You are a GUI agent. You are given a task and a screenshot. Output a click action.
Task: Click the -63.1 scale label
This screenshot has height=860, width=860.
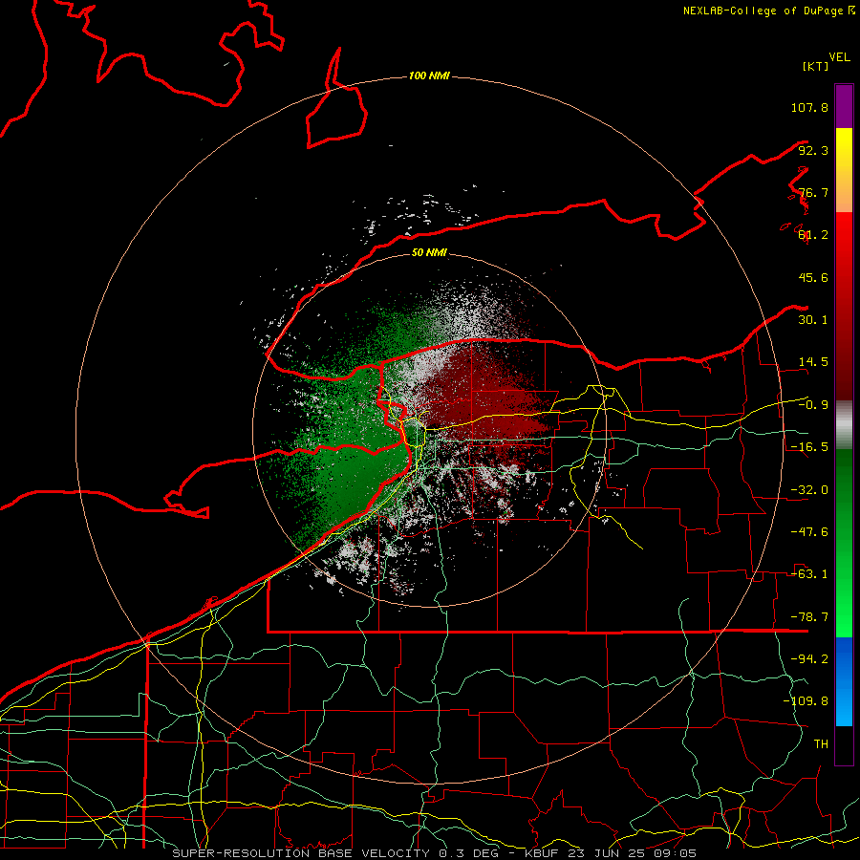click(x=809, y=574)
